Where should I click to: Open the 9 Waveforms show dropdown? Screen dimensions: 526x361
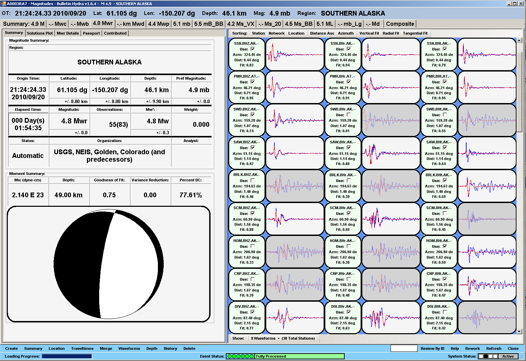tap(265, 338)
